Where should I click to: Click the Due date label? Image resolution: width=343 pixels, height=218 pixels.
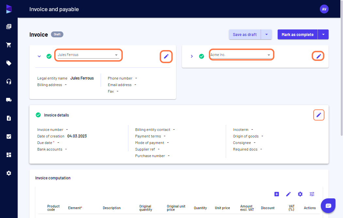(45, 143)
